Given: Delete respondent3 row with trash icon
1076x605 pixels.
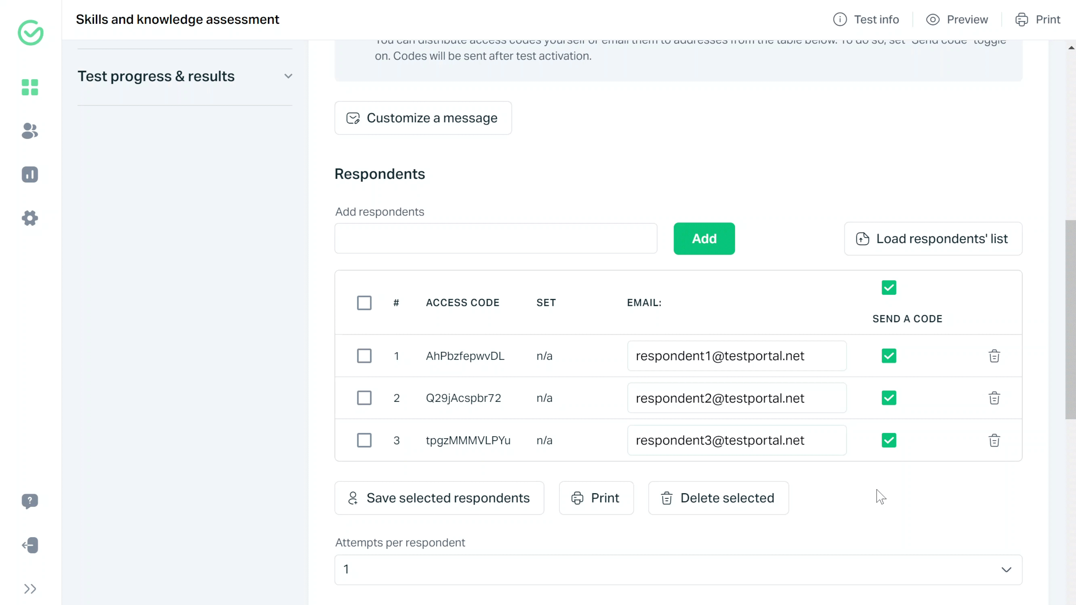Looking at the screenshot, I should pos(994,441).
